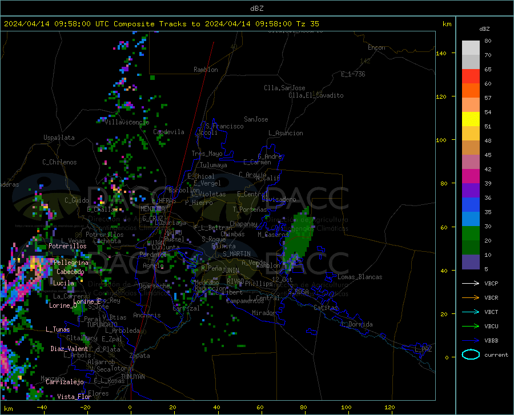Click the Clla.SanJose place label
Viewport: 514px width, 415px height.
tap(284, 88)
